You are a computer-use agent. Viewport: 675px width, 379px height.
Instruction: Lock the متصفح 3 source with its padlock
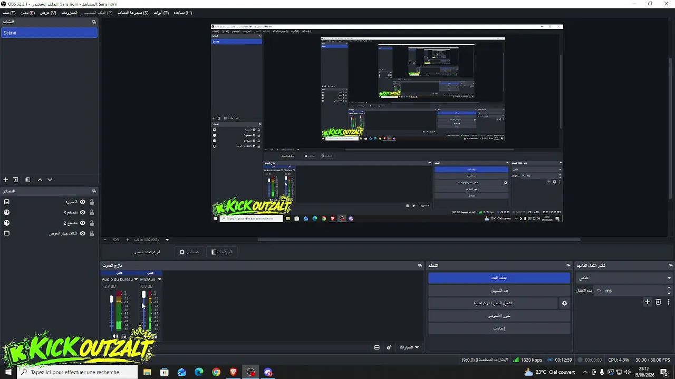[x=92, y=212]
